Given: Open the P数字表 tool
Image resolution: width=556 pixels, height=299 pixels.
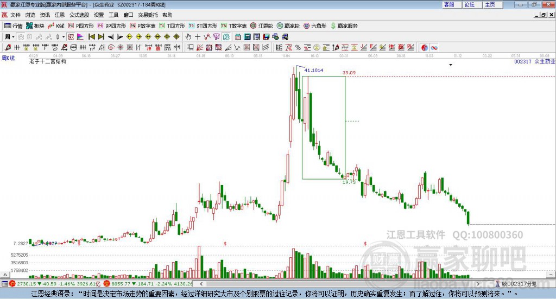Looking at the screenshot, I should coord(143,26).
